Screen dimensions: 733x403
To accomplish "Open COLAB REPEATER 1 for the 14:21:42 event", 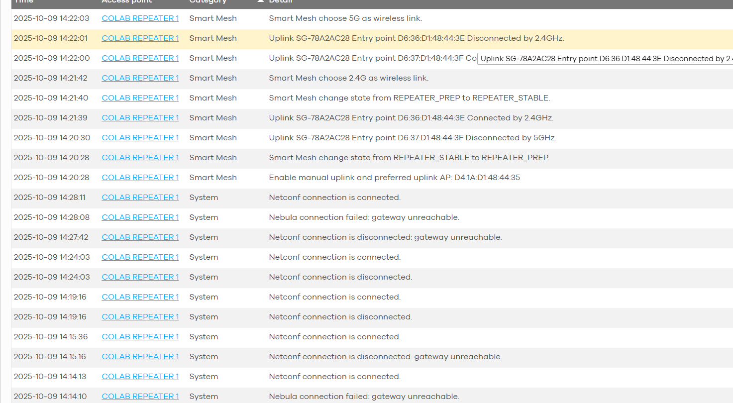I will [140, 78].
